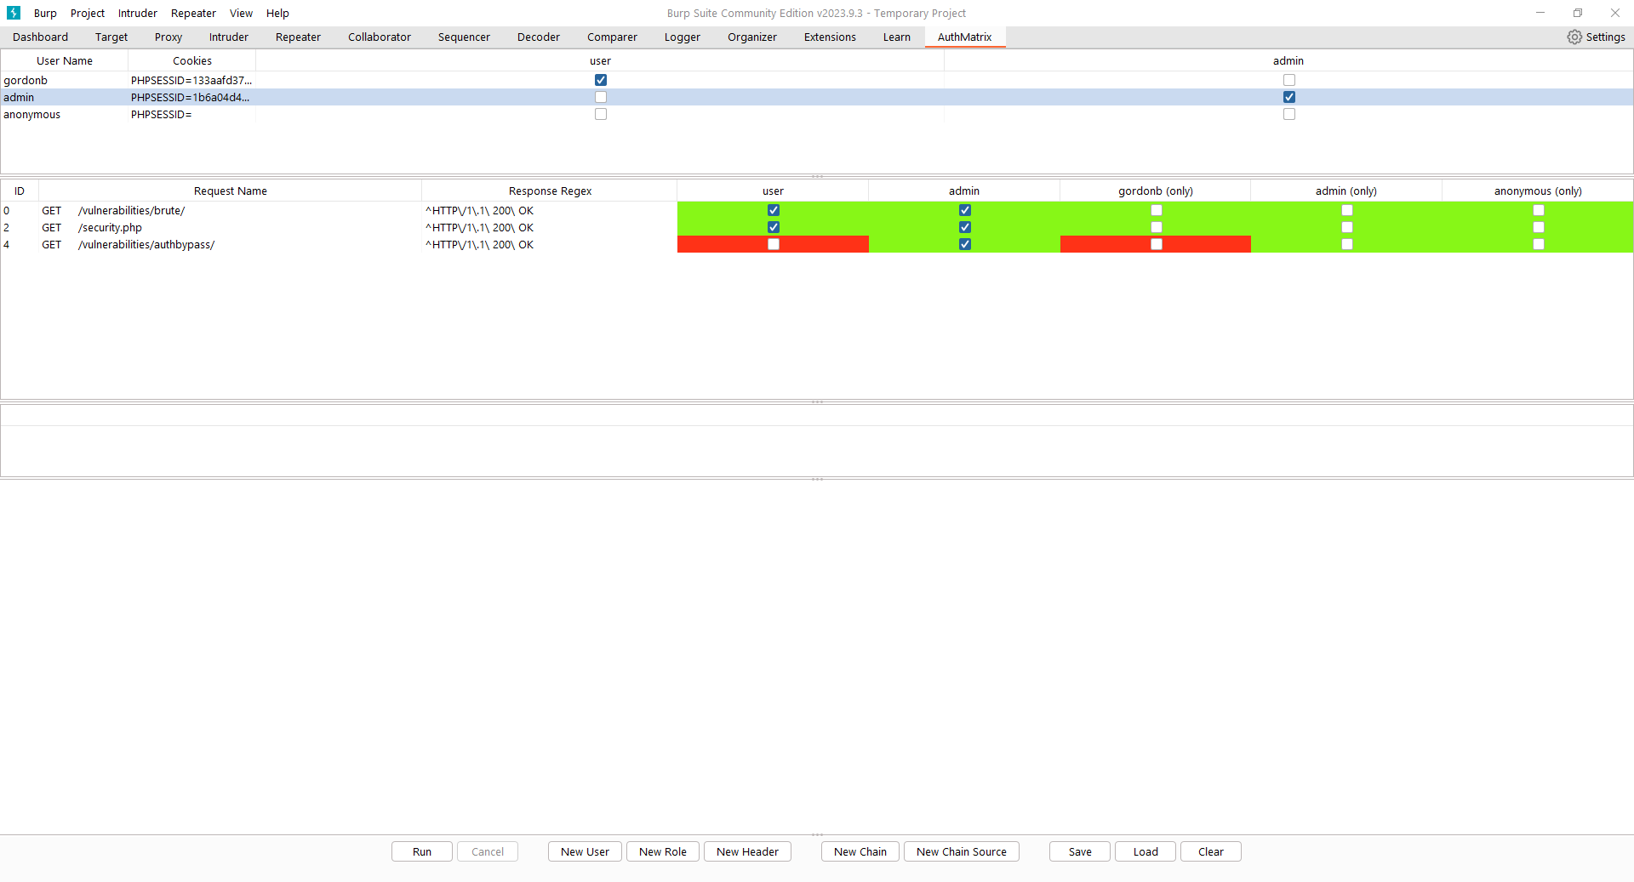Open the View menu
Viewport: 1634px width, 882px height.
click(x=241, y=13)
